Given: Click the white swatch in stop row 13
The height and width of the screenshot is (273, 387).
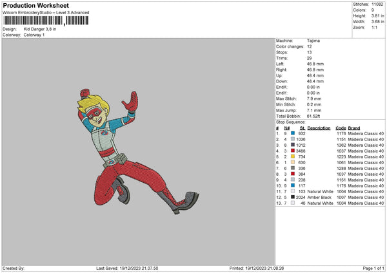Looking at the screenshot, I should 293,203.
